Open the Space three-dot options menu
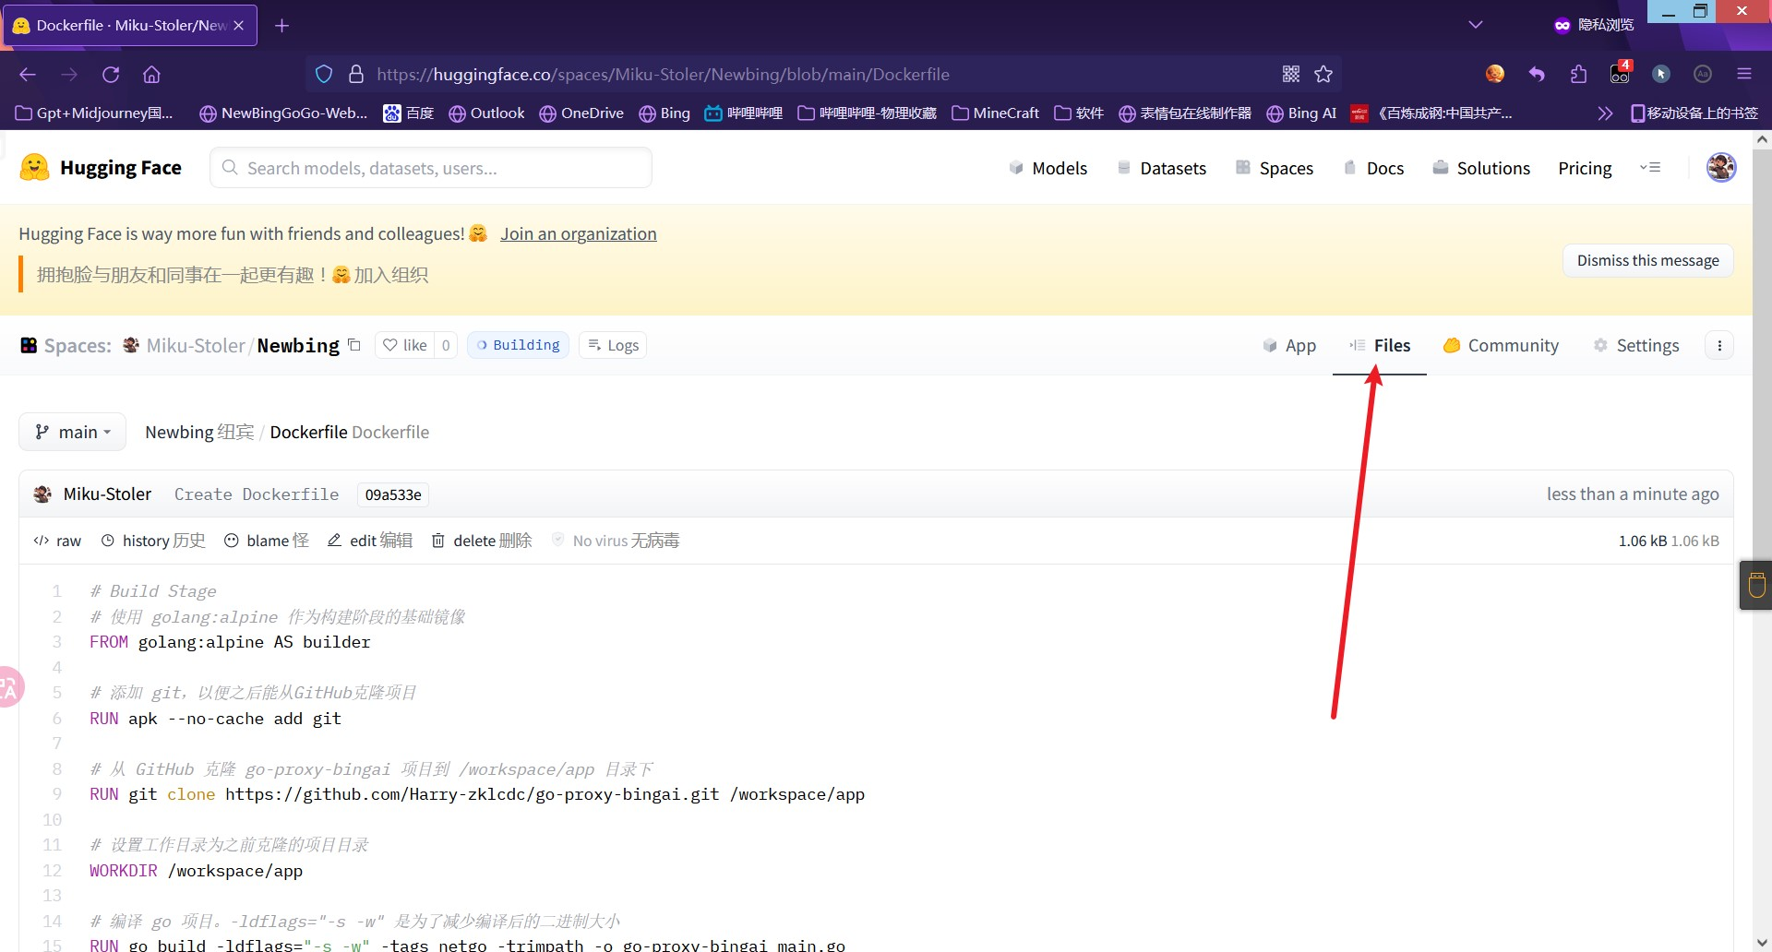This screenshot has width=1772, height=952. 1719,345
